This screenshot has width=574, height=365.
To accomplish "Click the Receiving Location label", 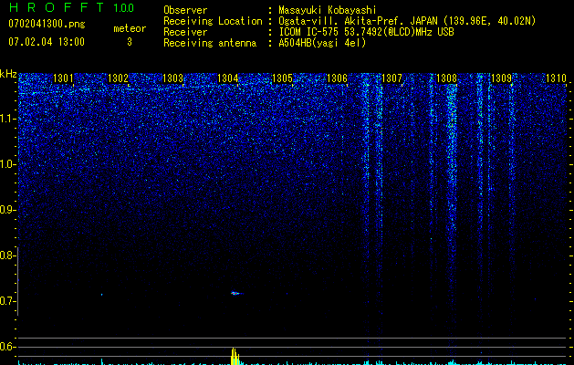I will (x=213, y=21).
